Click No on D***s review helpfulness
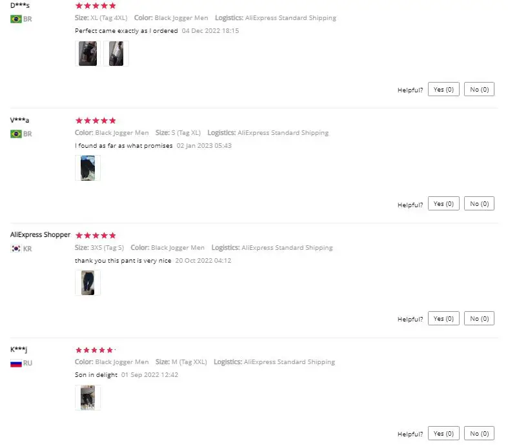Viewport: 508px width, 448px height. (x=479, y=89)
